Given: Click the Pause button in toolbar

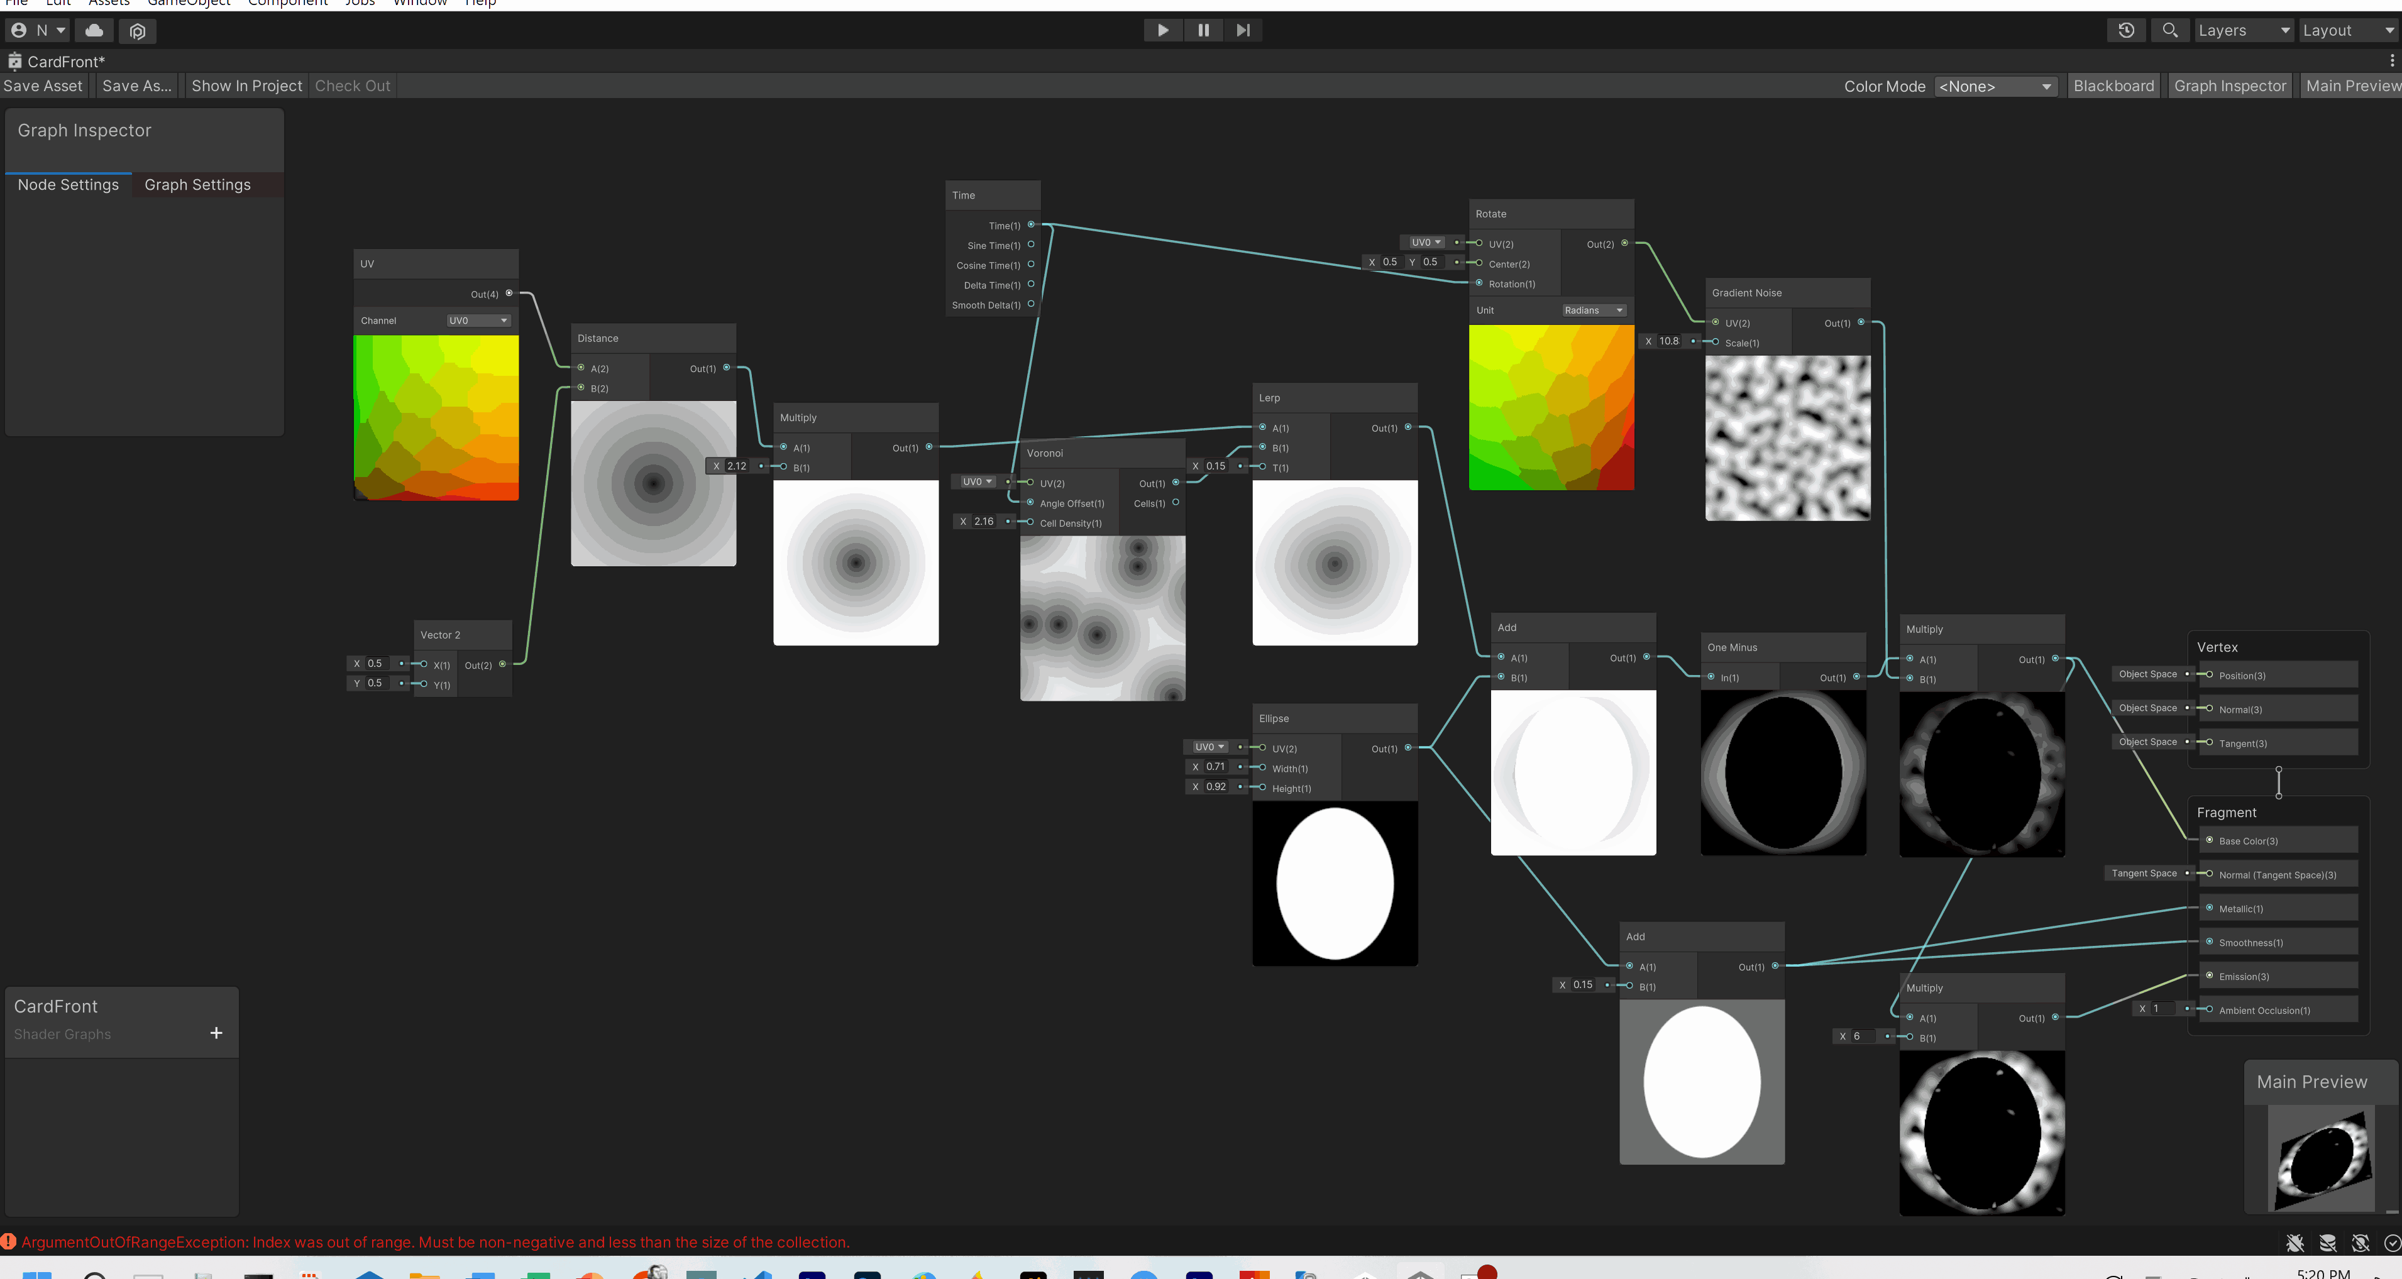Looking at the screenshot, I should tap(1203, 30).
